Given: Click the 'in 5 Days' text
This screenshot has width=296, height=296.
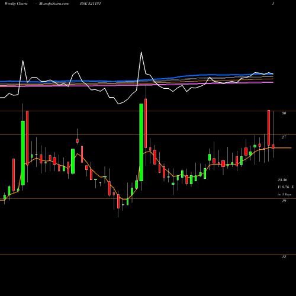Looking at the screenshot, I should [x=284, y=194].
